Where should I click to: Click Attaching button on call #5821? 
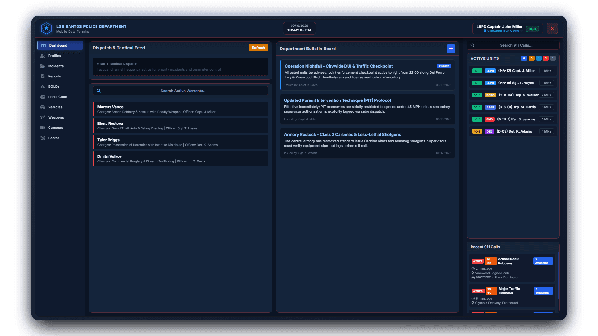tap(543, 261)
